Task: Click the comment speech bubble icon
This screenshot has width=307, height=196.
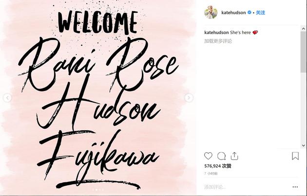Action: (x=221, y=156)
